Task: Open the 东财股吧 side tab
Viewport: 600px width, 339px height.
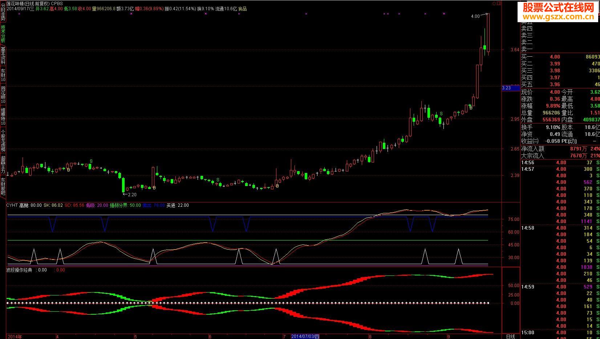Action: [3, 186]
